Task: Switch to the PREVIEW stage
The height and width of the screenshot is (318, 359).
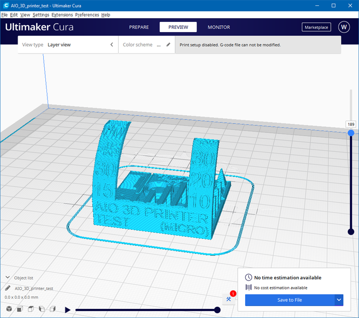Action: pos(178,27)
